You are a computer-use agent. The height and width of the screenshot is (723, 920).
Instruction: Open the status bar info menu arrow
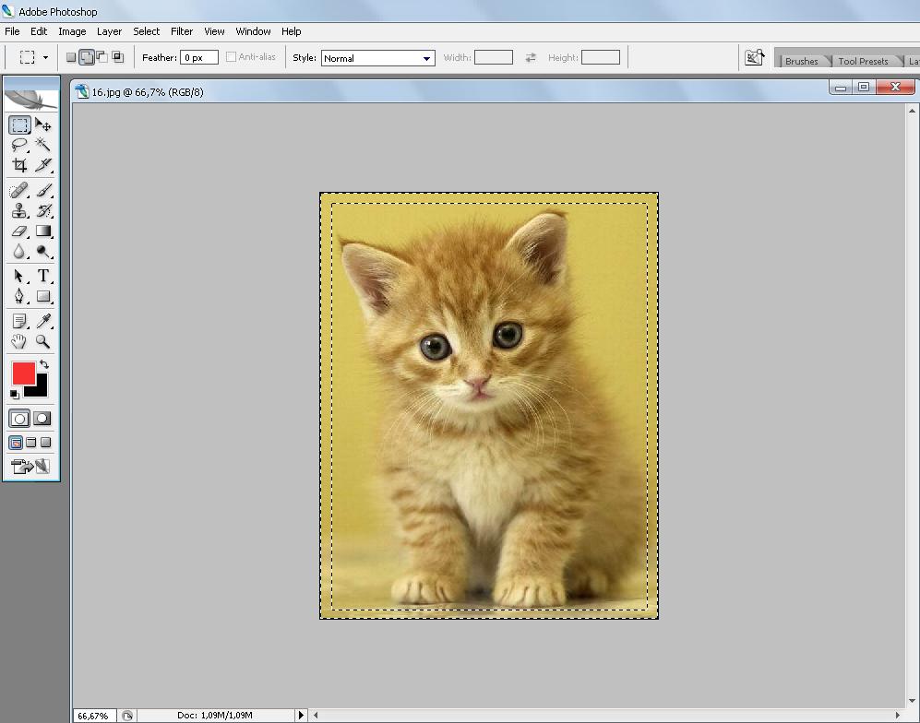[301, 716]
